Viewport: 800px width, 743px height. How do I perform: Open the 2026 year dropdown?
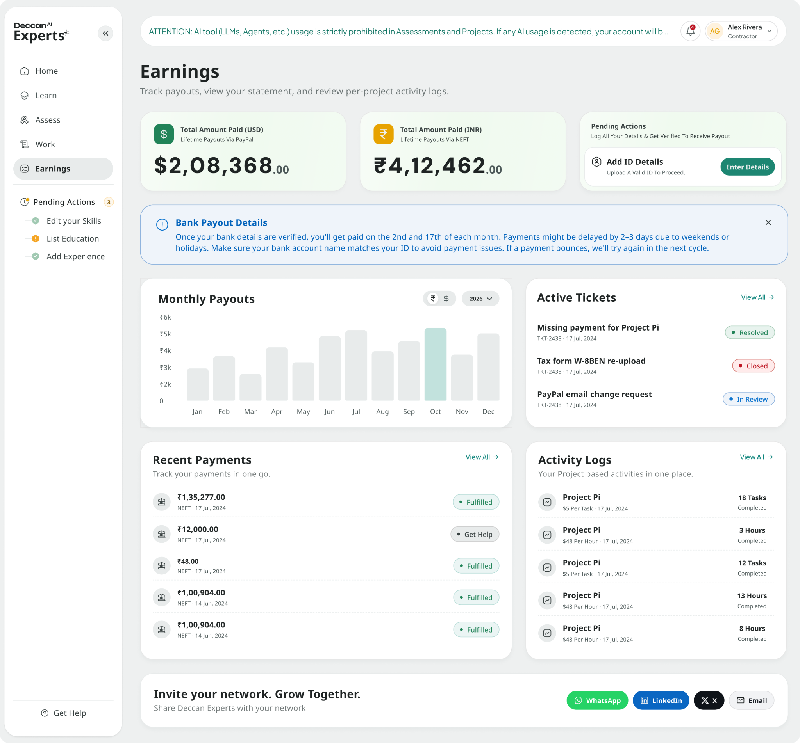[480, 298]
